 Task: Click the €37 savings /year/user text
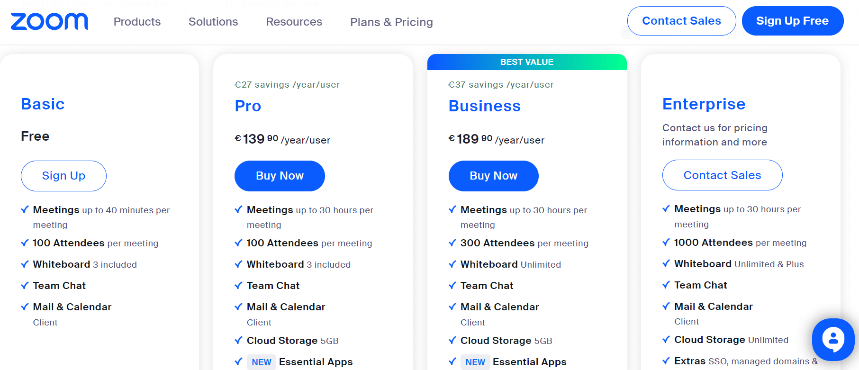pyautogui.click(x=501, y=84)
